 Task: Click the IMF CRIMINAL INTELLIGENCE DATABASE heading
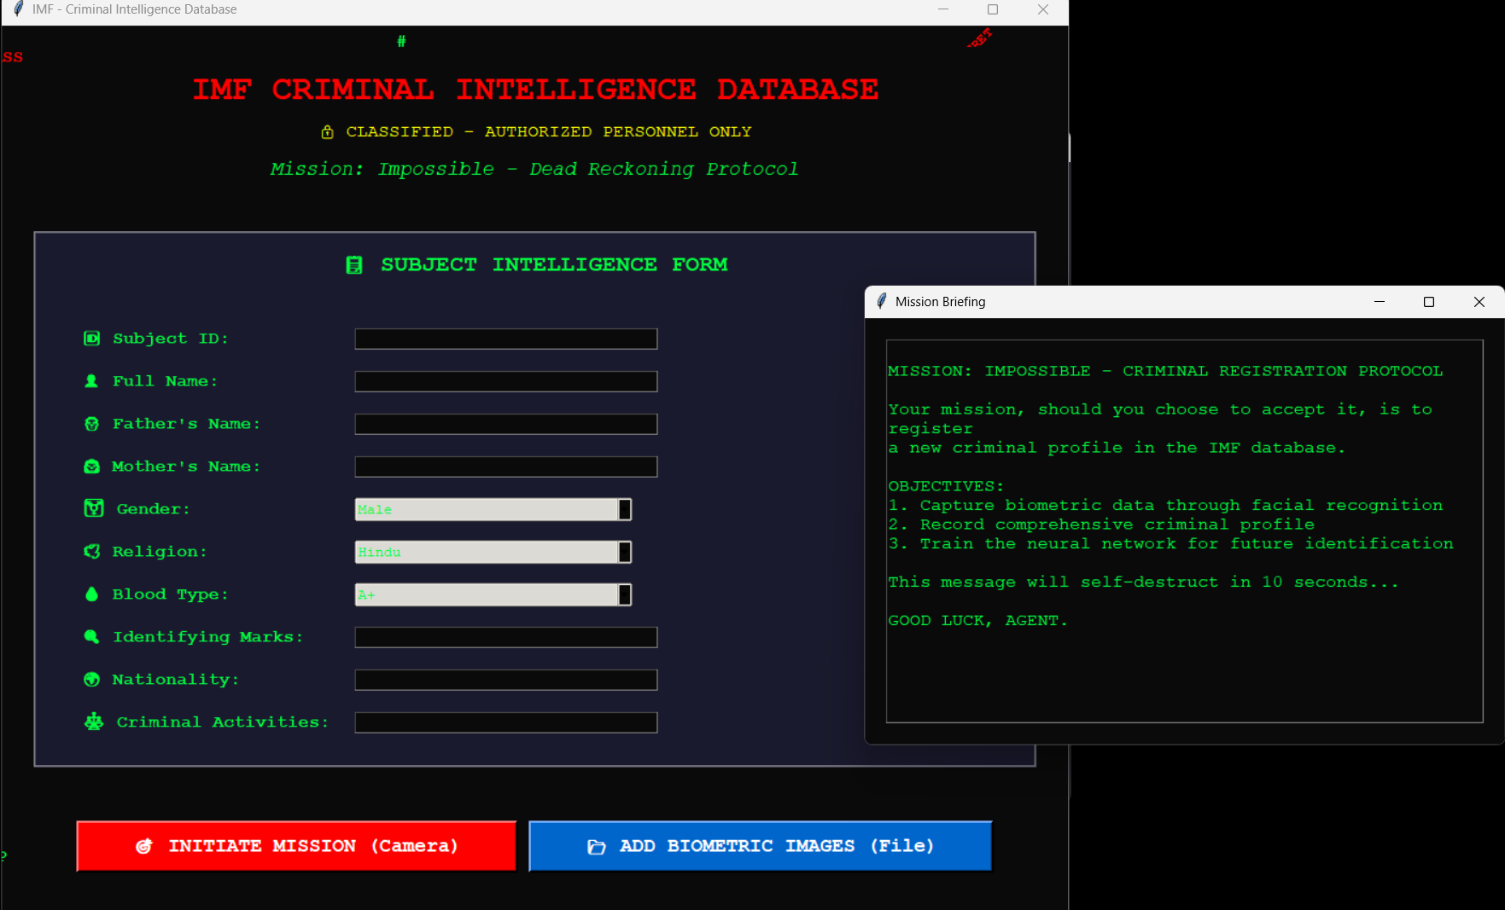[535, 90]
